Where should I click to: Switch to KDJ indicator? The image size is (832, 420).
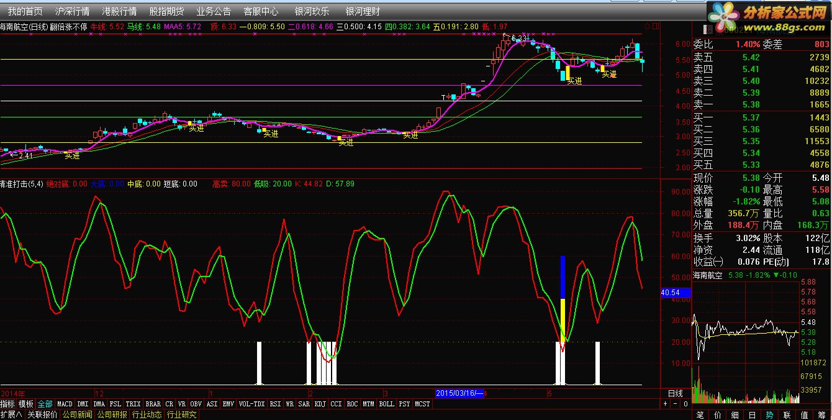pyautogui.click(x=320, y=404)
